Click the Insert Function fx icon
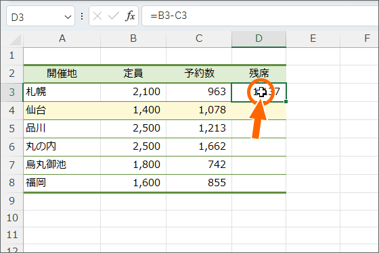 (x=130, y=16)
